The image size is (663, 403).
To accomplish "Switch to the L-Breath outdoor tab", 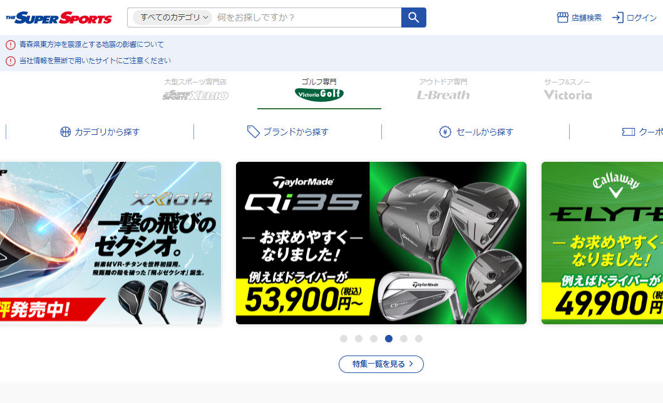I will (x=443, y=90).
